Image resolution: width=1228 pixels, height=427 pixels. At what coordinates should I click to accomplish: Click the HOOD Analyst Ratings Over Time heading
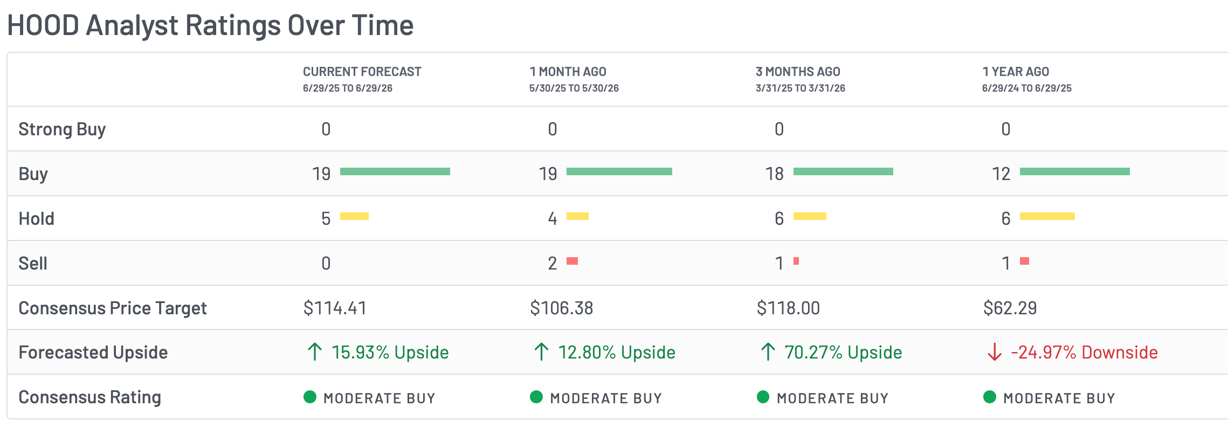(x=210, y=25)
